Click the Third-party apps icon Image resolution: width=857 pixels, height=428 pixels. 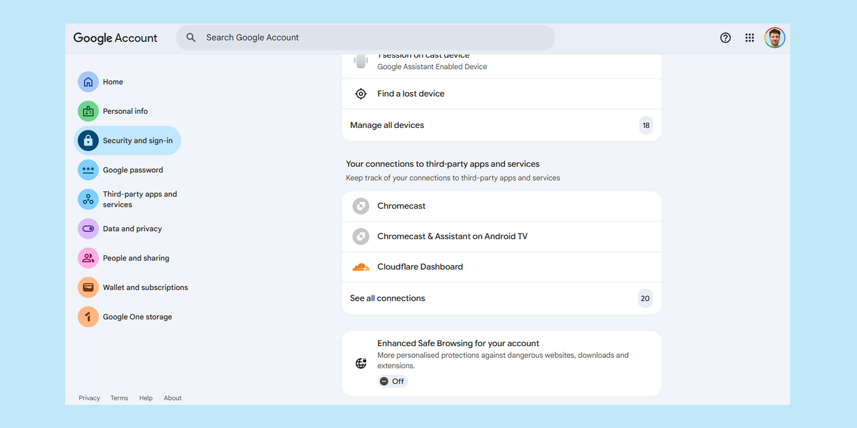88,199
